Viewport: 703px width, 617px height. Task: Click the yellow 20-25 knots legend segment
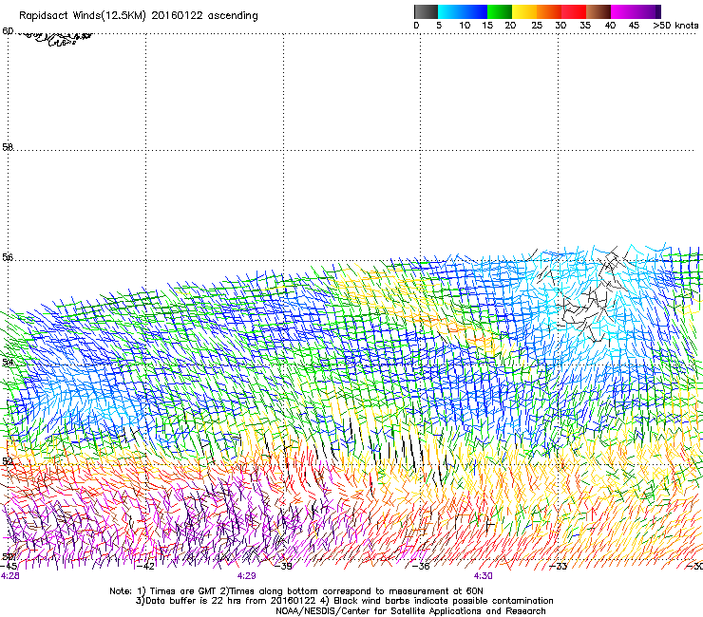click(524, 11)
